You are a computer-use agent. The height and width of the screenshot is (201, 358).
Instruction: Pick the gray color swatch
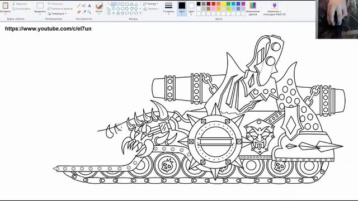click(204, 4)
